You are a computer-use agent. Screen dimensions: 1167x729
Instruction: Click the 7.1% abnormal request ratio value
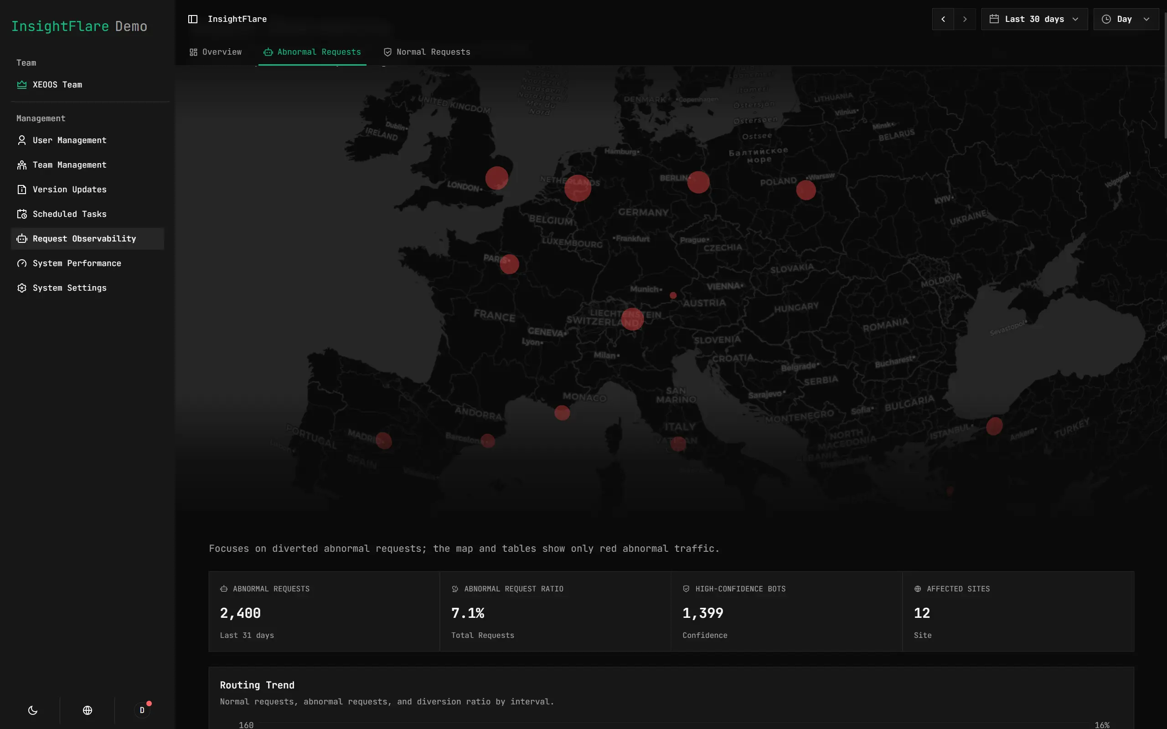pyautogui.click(x=468, y=613)
